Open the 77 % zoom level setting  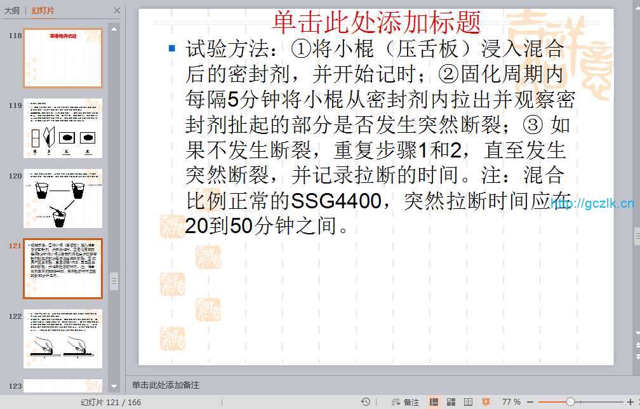[x=511, y=402]
